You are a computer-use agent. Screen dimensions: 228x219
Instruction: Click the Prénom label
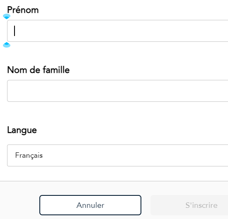coord(23,10)
